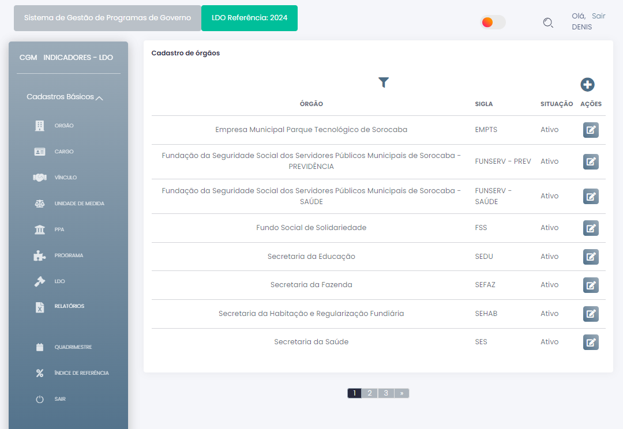Edit the Secretaria da Saúde row
623x429 pixels.
pos(591,343)
